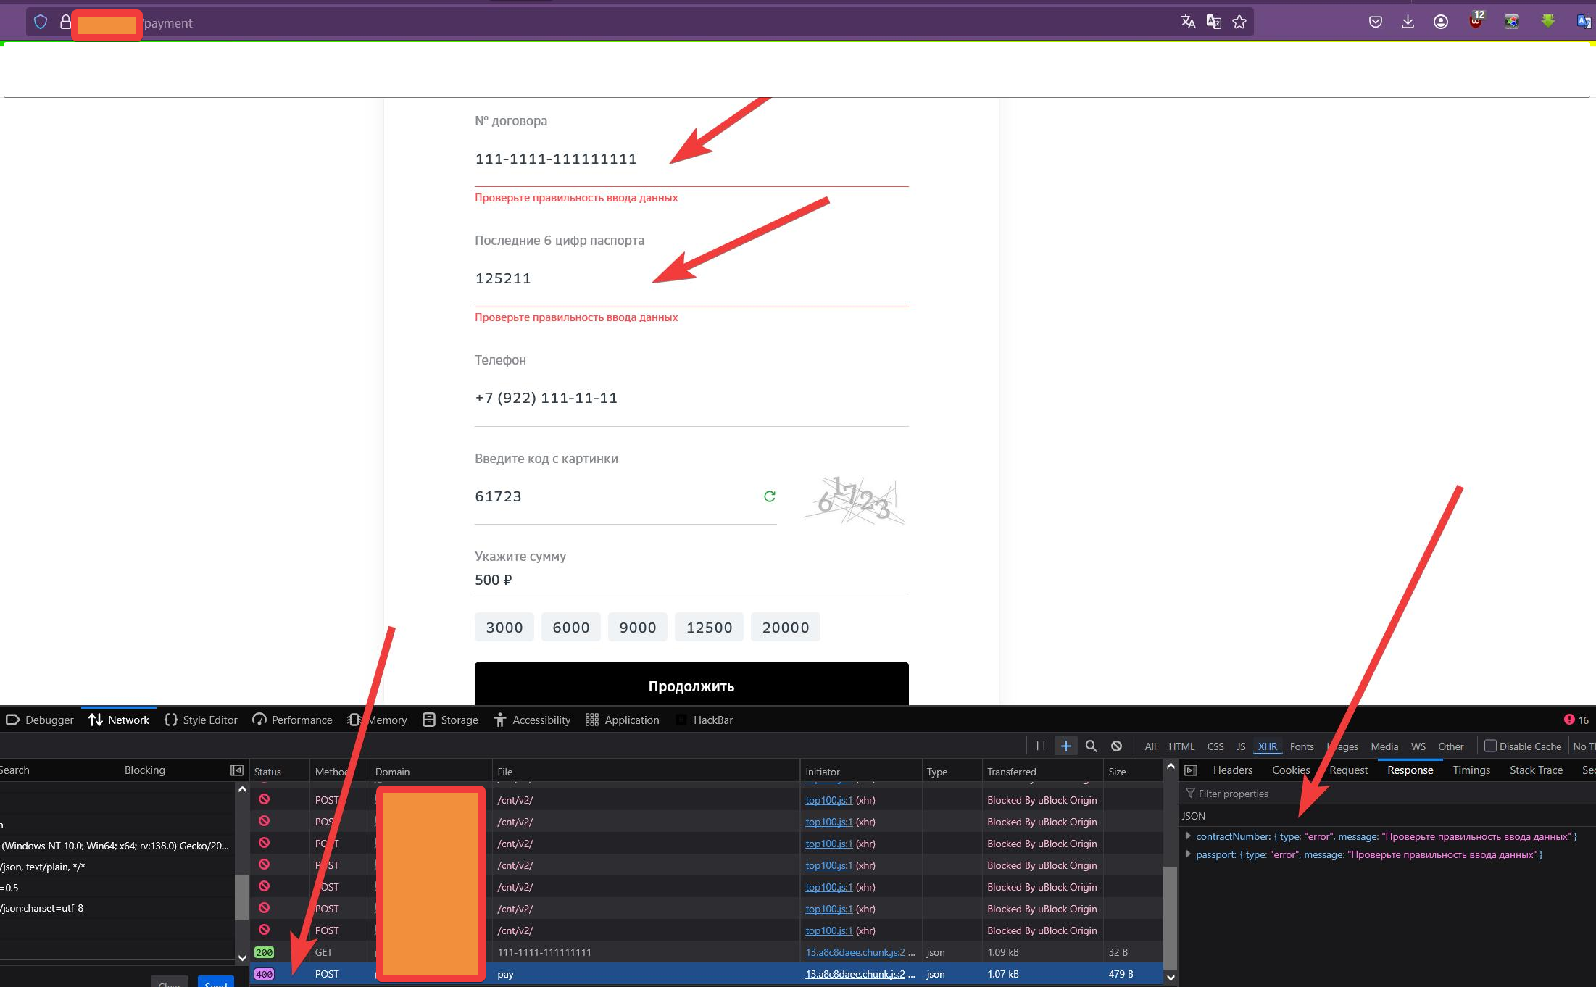
Task: Pause network recording in devtools
Action: pos(1041,746)
